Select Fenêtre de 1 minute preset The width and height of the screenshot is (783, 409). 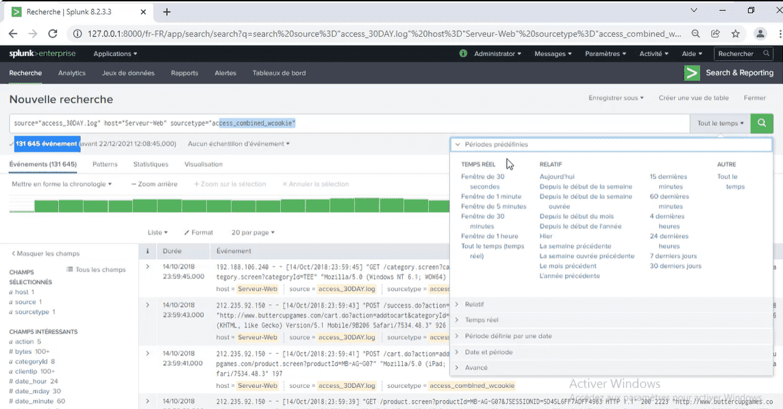491,196
